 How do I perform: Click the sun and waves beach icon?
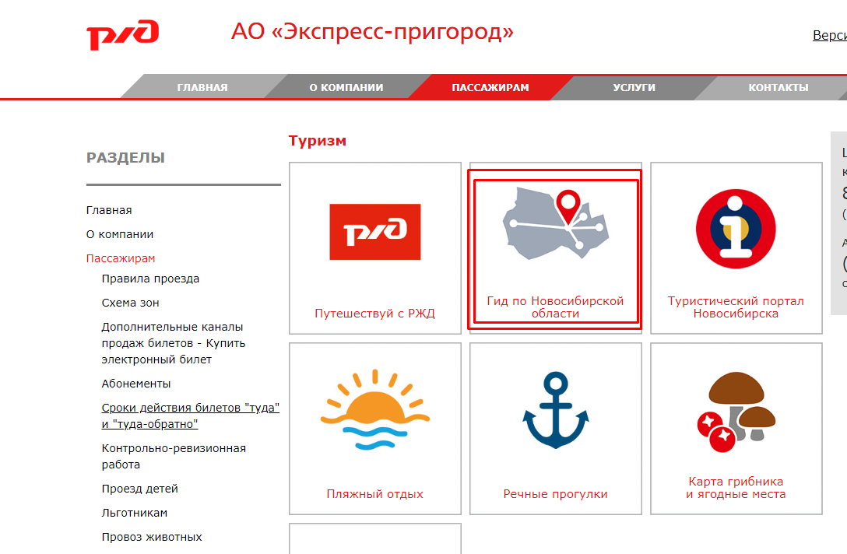(375, 409)
